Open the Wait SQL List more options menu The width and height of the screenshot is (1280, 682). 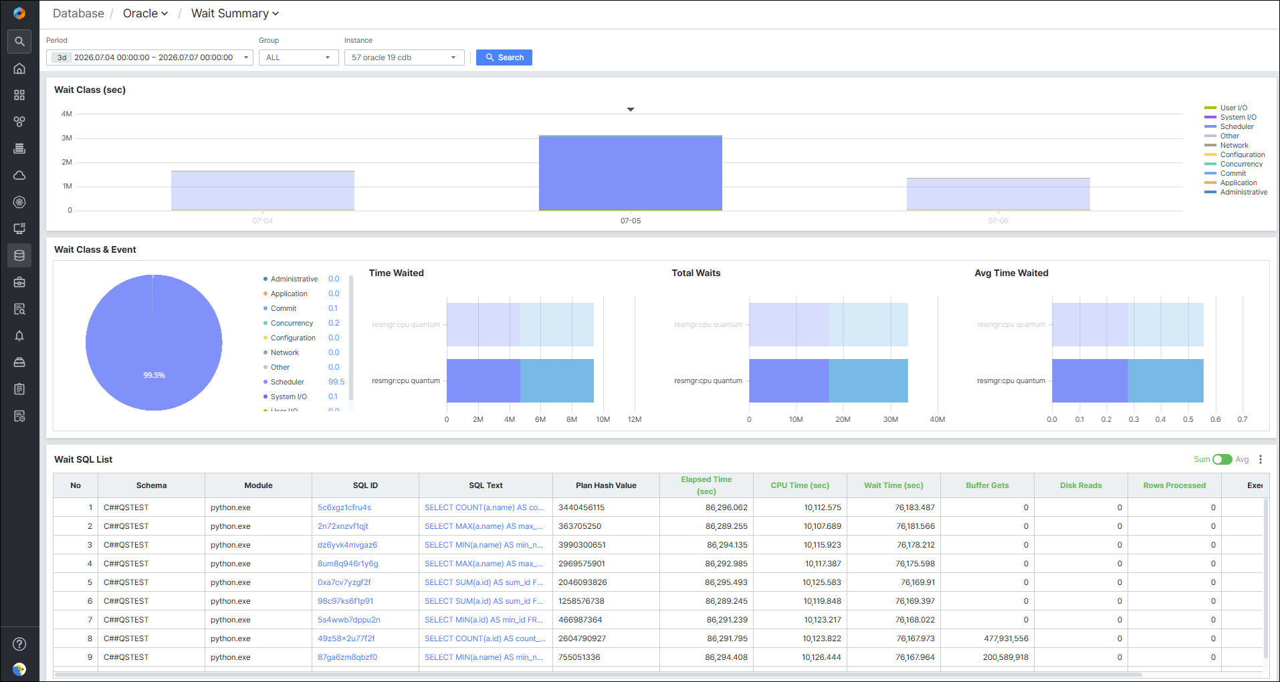1261,459
